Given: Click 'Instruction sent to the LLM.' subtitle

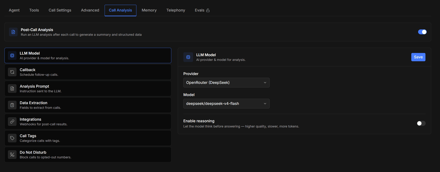Looking at the screenshot, I should [x=40, y=91].
